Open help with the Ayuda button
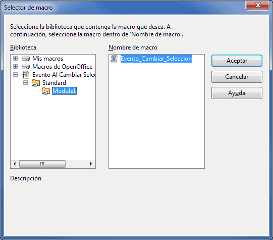Screen dimensions: 273x240 coord(237,93)
